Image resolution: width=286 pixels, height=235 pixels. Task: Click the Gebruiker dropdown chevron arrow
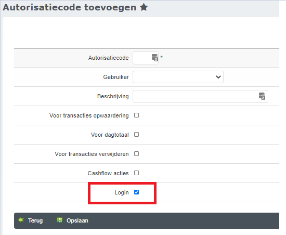click(218, 77)
